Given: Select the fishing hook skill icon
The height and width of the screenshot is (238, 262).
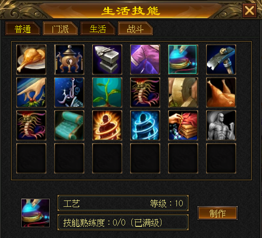Looking at the screenshot, I should click(69, 92).
